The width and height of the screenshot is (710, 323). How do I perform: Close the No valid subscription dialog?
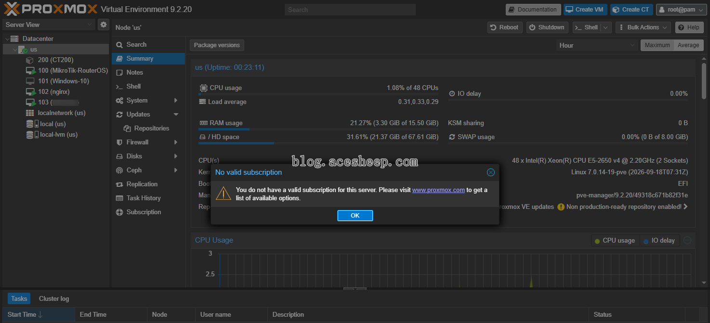[490, 172]
